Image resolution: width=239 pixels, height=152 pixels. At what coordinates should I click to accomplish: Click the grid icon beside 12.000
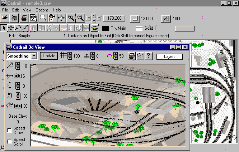click(x=135, y=19)
